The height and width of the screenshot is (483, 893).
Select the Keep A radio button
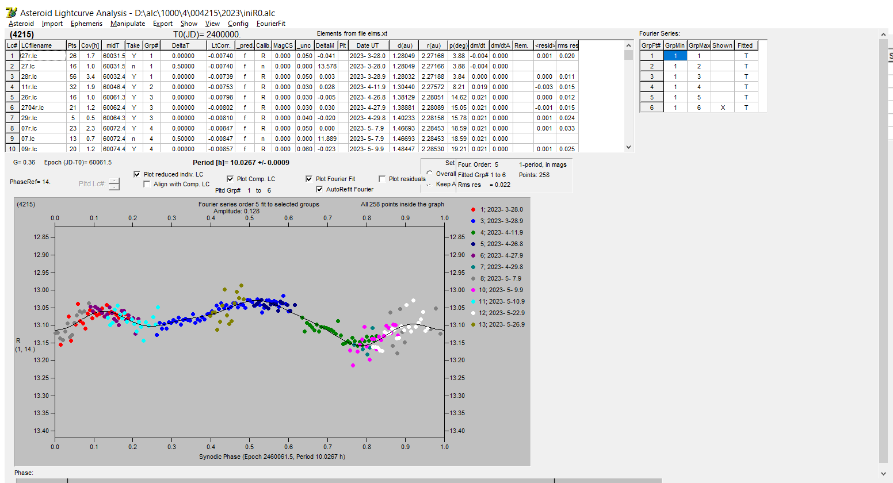click(430, 185)
